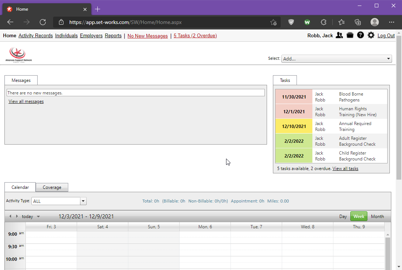Click the users icon next to Robb, Jack
The height and width of the screenshot is (270, 402).
click(339, 35)
